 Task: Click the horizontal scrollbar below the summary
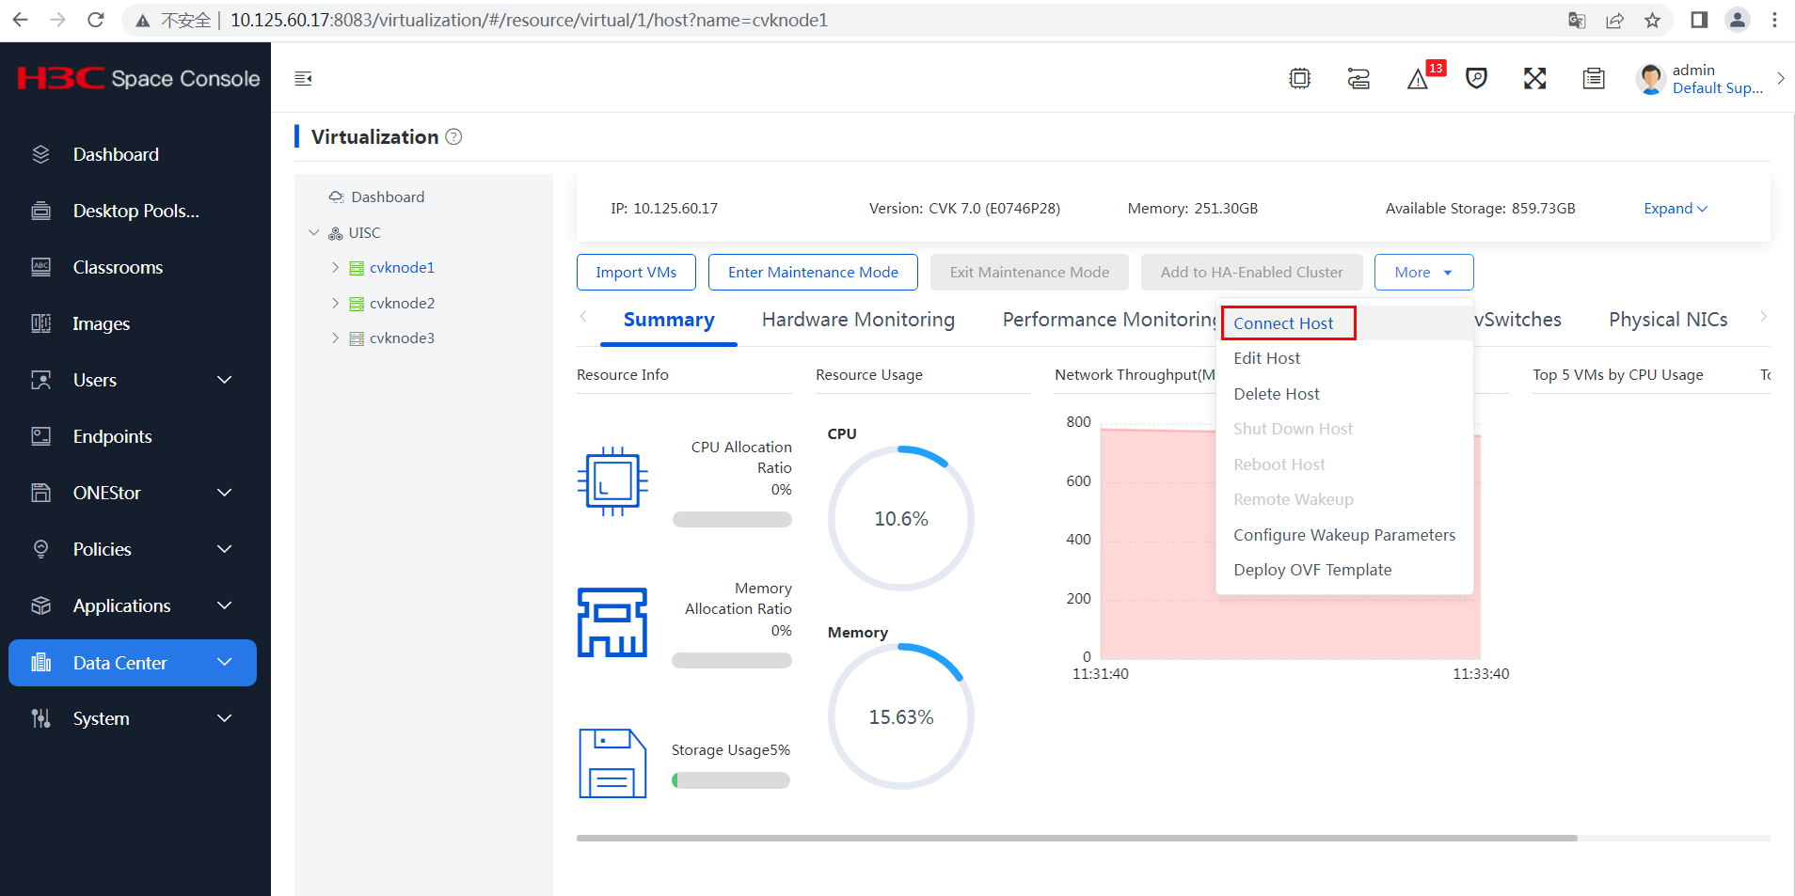click(x=1077, y=838)
